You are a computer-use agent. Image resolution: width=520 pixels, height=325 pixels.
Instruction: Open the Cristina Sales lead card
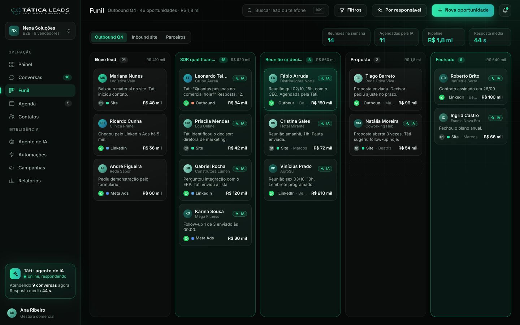coord(300,135)
